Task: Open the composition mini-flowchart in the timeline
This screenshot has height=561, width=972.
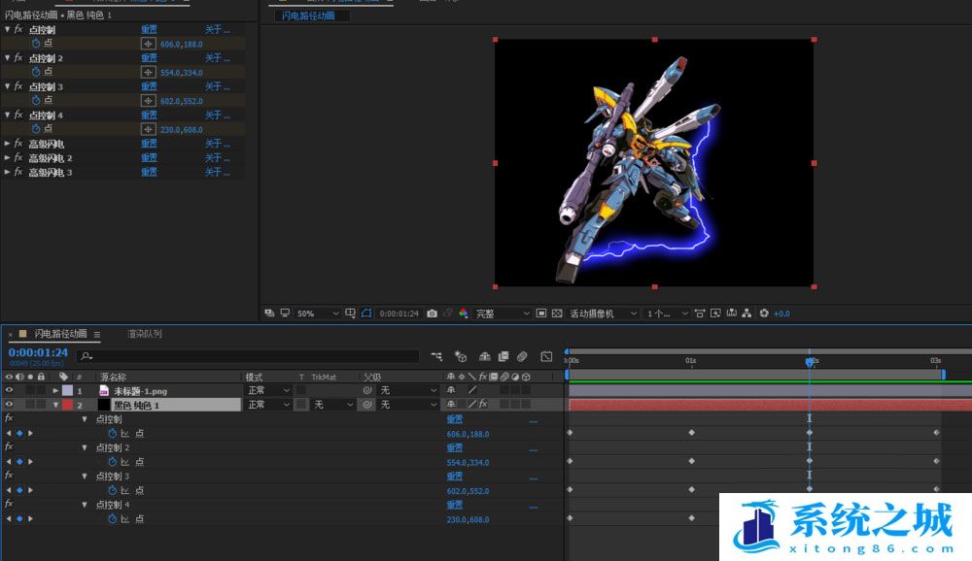Action: 437,356
